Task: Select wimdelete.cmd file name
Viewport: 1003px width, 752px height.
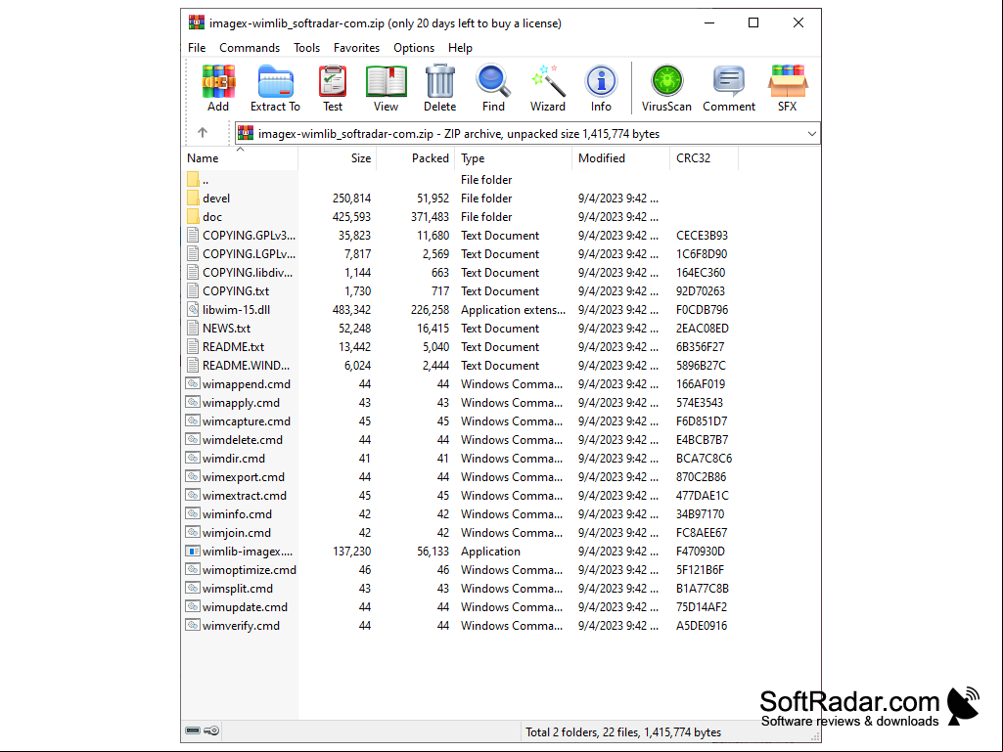Action: pyautogui.click(x=243, y=439)
